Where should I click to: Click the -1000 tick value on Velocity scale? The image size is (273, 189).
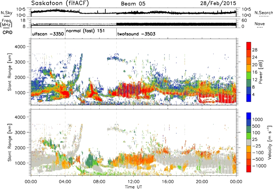(x=259, y=166)
